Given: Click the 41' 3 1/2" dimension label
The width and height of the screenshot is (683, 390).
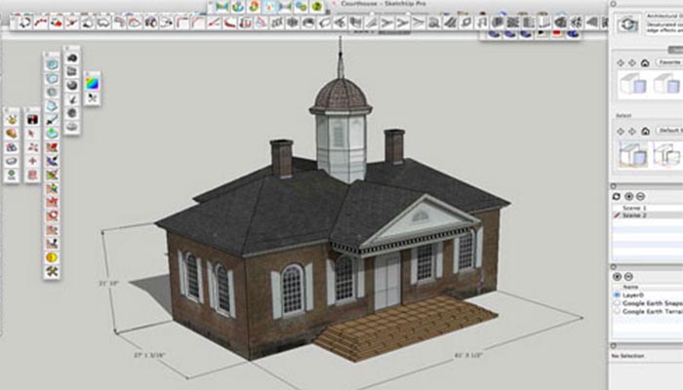Looking at the screenshot, I should (x=468, y=355).
